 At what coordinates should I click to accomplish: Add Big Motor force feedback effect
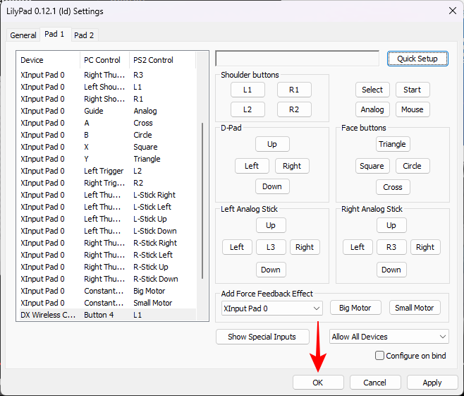point(355,308)
